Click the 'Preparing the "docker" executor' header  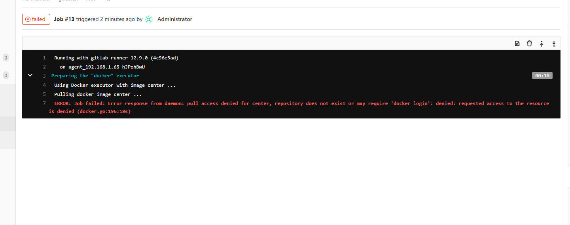(x=95, y=76)
